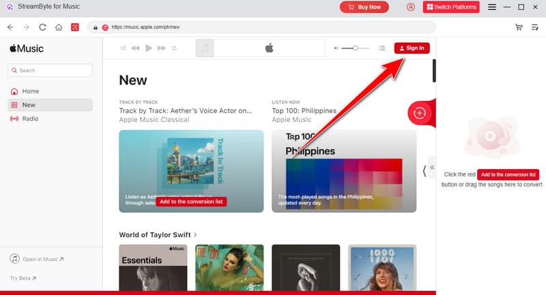Click the red add-to-conversion floating button
546x295 pixels.
tap(419, 112)
